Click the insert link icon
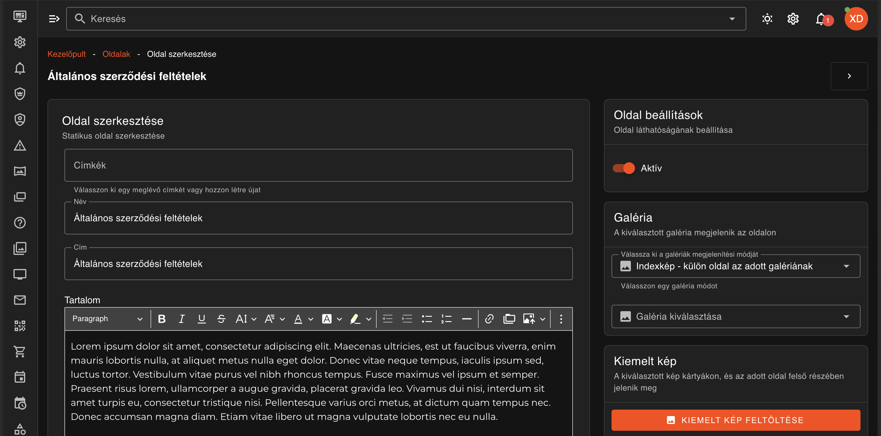881x436 pixels. (x=489, y=319)
